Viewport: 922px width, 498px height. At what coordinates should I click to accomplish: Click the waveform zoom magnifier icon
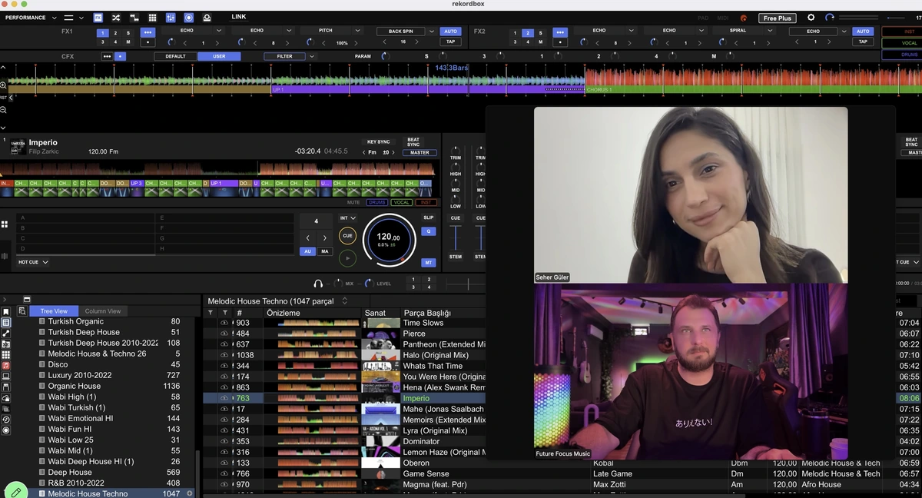tap(4, 85)
